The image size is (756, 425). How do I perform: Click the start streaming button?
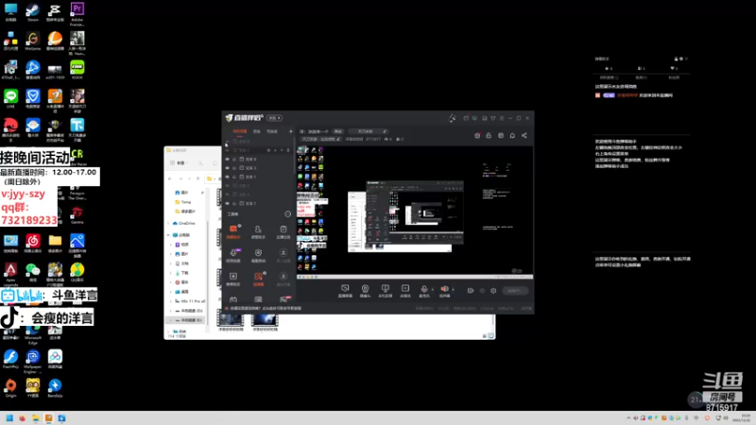pyautogui.click(x=515, y=291)
